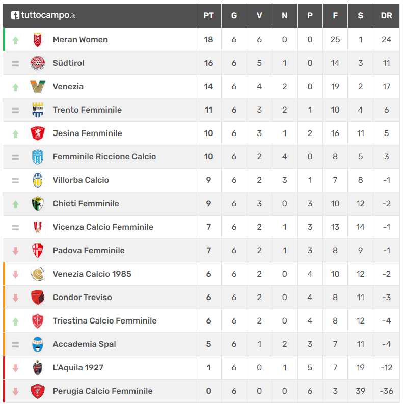Click the red down arrow beside Padova Femminile
Viewport: 404px width, 404px height.
click(x=15, y=251)
